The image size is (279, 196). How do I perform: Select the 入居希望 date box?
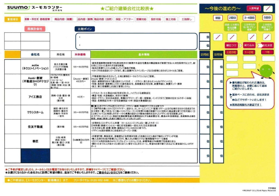point(268,8)
